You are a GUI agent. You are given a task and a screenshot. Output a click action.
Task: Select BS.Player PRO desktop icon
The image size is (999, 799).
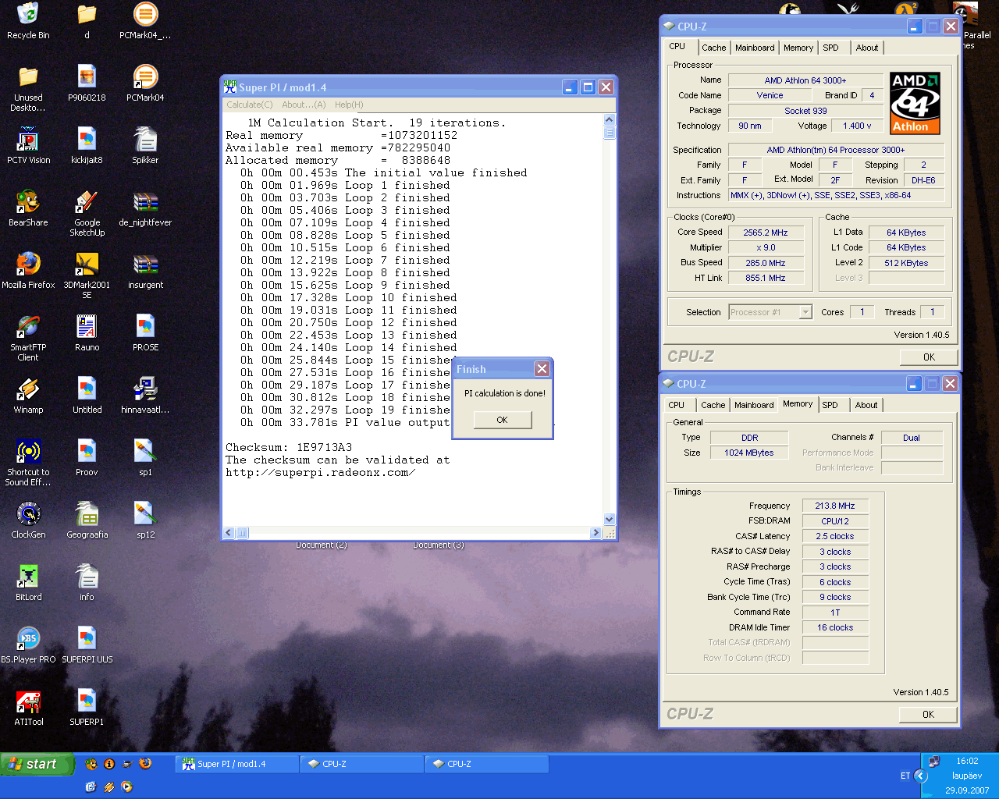pos(28,645)
